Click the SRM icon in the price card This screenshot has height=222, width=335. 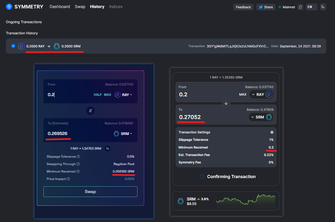pos(181,201)
